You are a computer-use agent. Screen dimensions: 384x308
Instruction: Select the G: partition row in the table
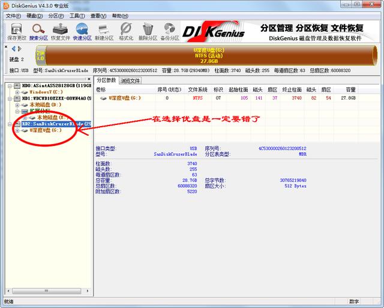point(125,97)
